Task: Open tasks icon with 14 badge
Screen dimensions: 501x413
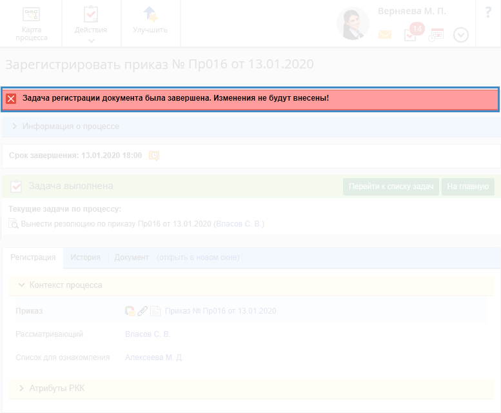Action: pyautogui.click(x=413, y=32)
